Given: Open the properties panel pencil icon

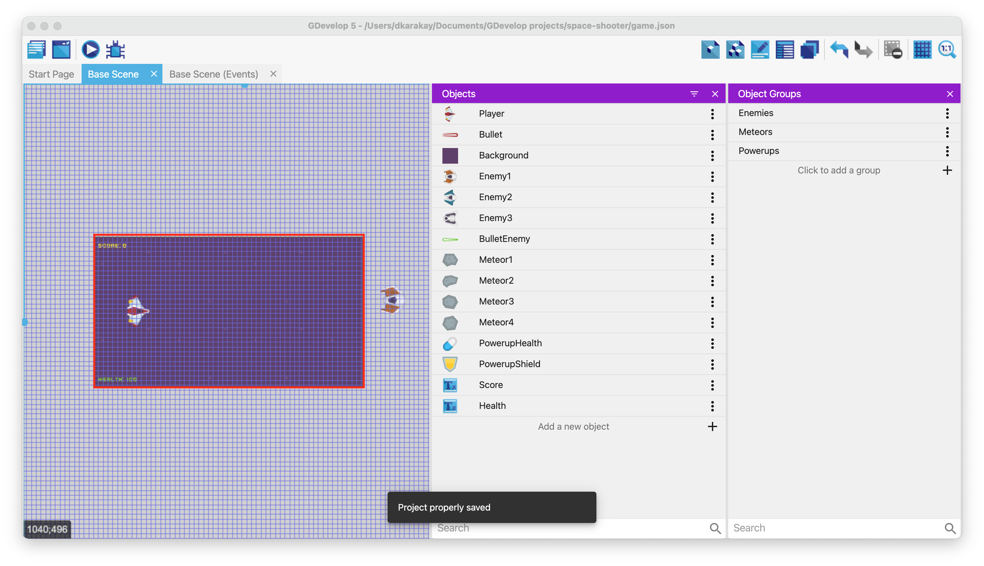Looking at the screenshot, I should pos(760,50).
